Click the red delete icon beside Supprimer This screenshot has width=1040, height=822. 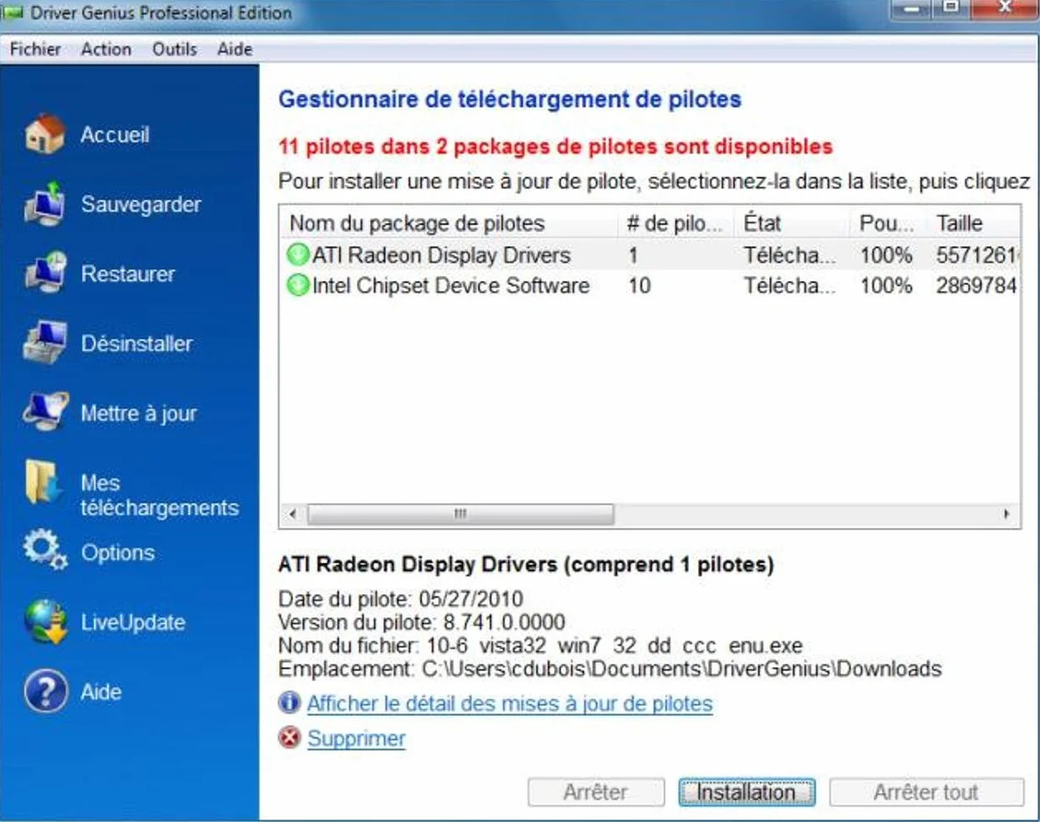coord(290,737)
